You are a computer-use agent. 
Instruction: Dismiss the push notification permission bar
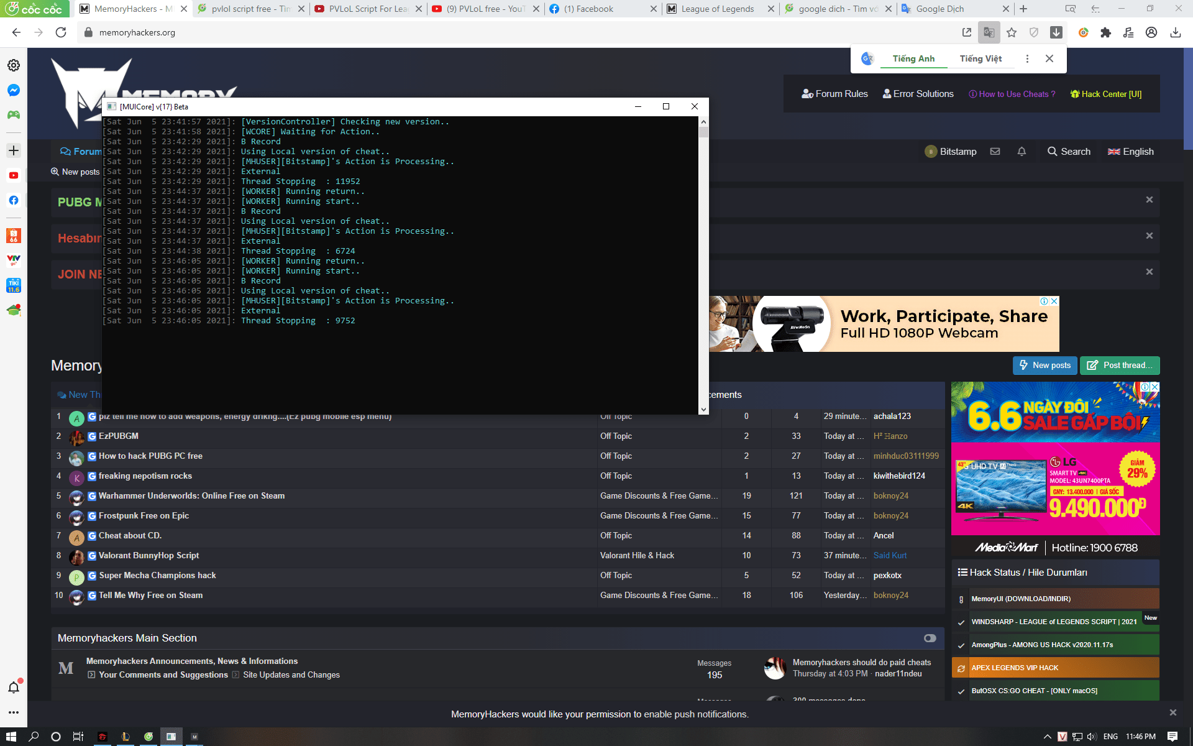point(1172,712)
